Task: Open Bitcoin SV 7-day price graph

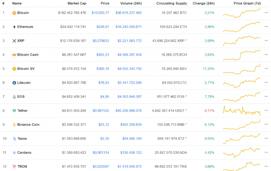Action: (x=242, y=69)
